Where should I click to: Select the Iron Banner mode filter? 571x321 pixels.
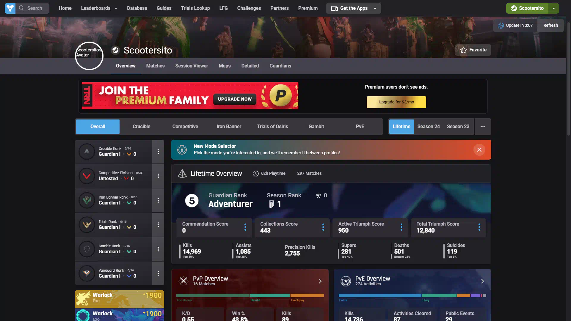(x=229, y=127)
